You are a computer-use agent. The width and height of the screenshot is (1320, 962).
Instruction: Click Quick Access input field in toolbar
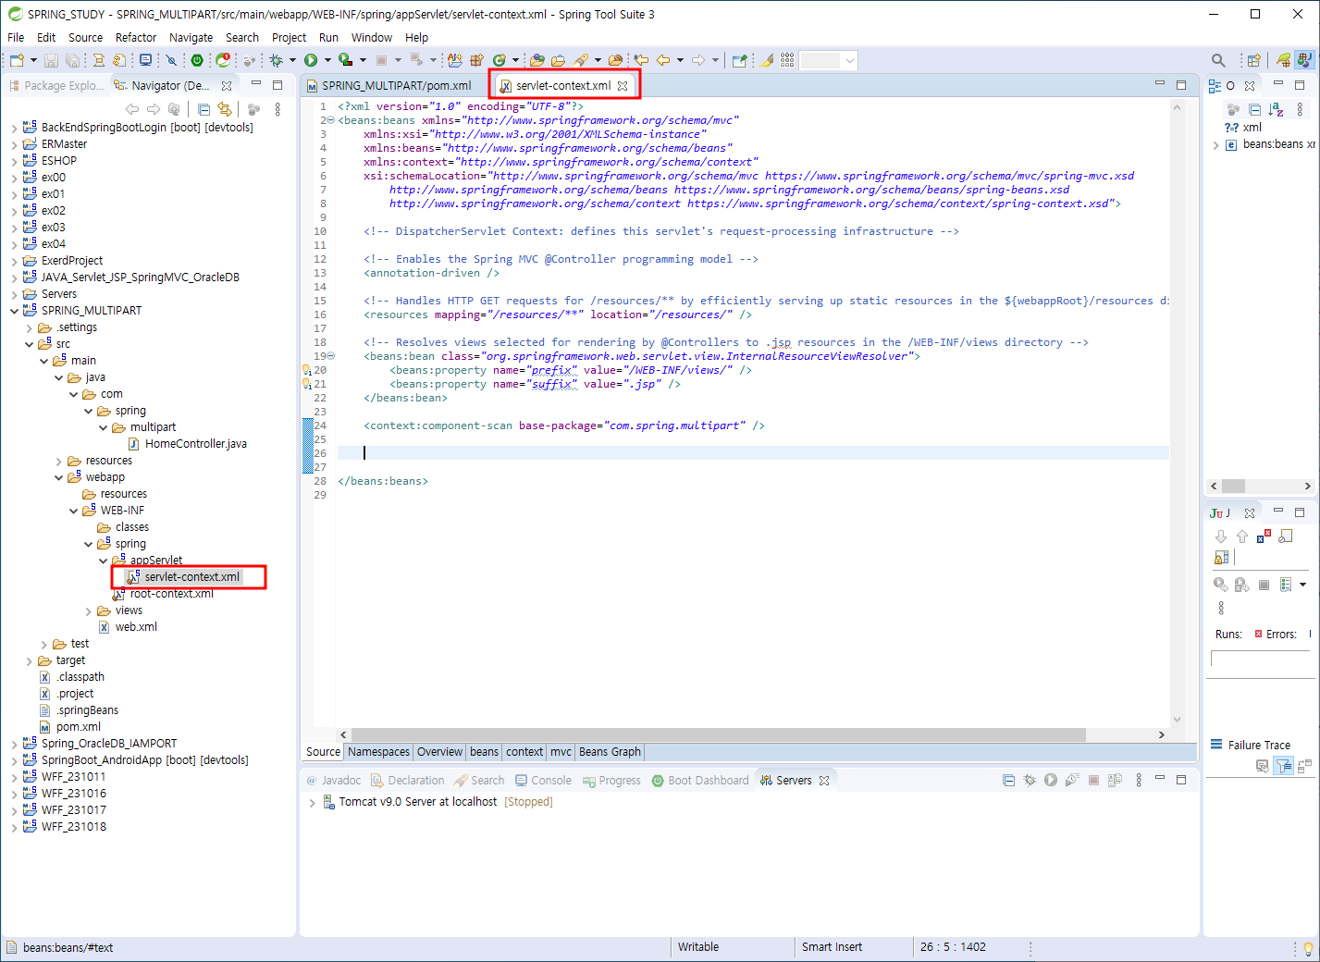click(x=828, y=60)
